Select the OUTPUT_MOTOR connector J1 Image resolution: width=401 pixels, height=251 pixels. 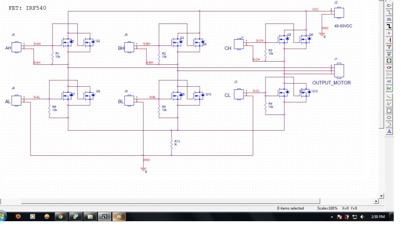coord(339,71)
